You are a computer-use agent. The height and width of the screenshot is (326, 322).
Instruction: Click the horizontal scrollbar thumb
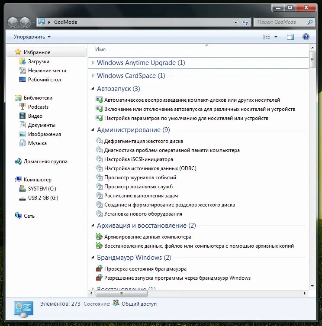point(122,293)
